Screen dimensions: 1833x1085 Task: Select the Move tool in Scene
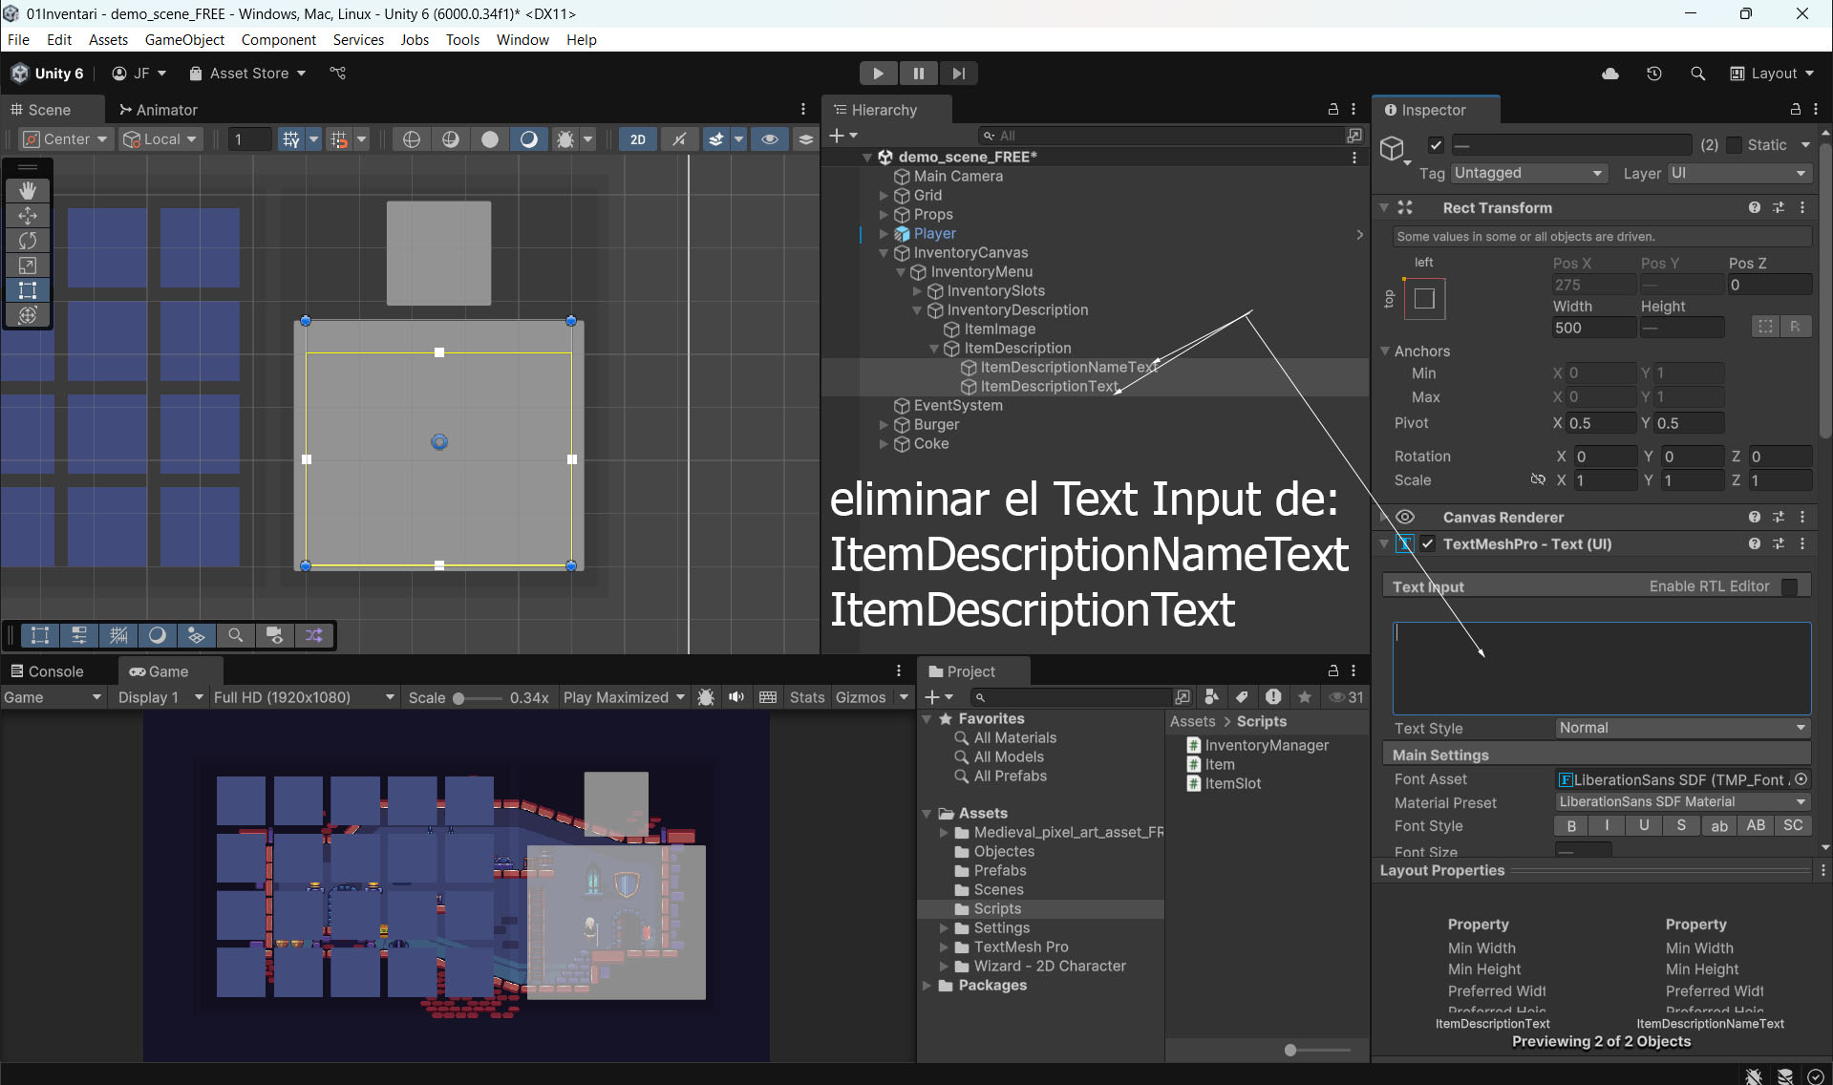coord(28,215)
